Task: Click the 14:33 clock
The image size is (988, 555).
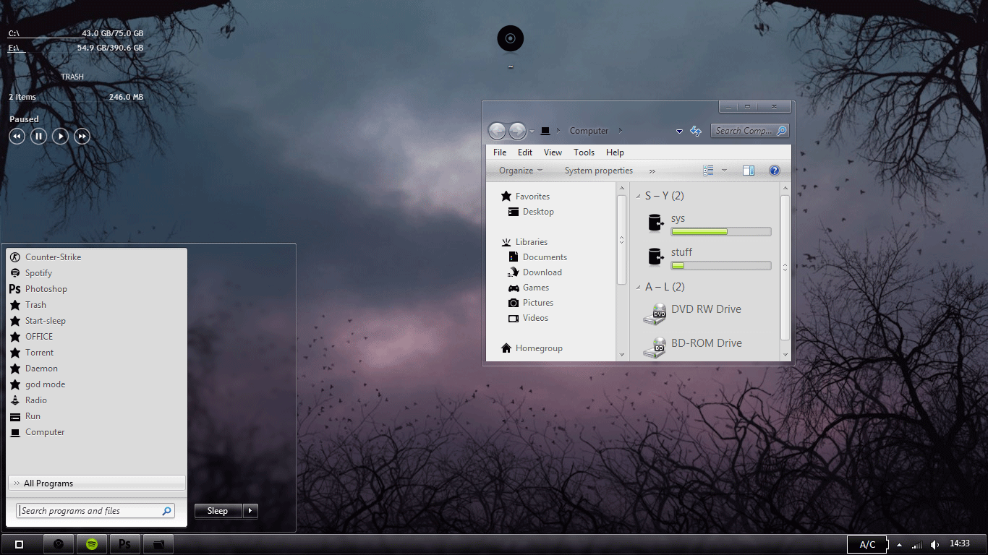Action: pyautogui.click(x=960, y=543)
